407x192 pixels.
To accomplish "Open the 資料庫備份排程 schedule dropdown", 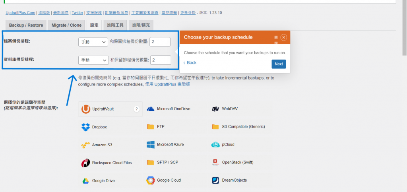I will [93, 60].
